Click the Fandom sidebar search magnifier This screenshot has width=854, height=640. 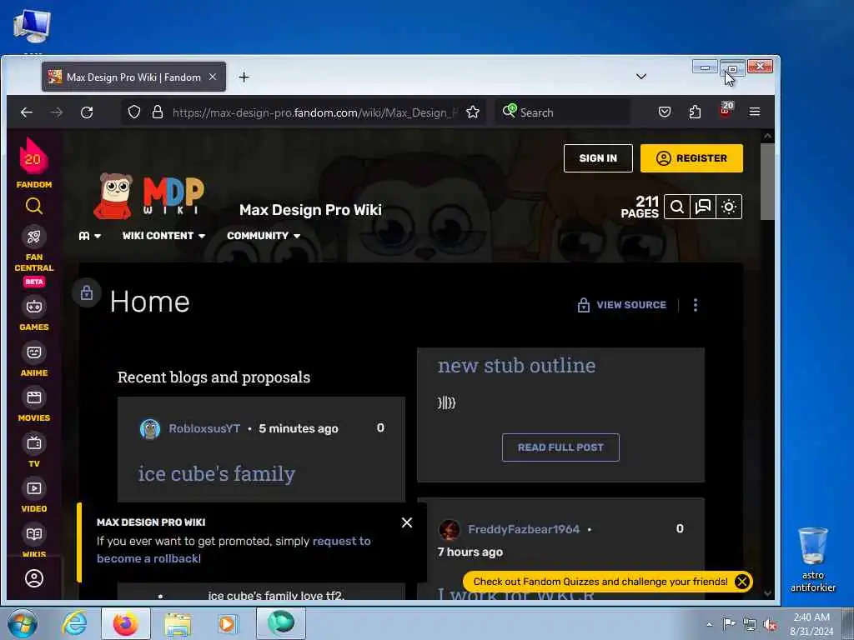pyautogui.click(x=33, y=207)
